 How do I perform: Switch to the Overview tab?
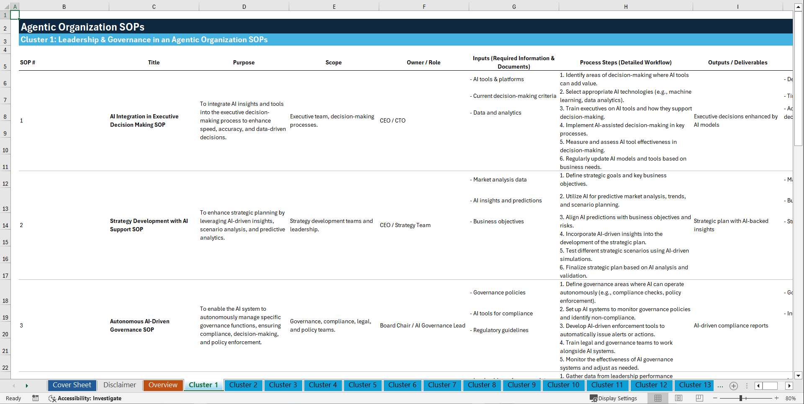[163, 385]
